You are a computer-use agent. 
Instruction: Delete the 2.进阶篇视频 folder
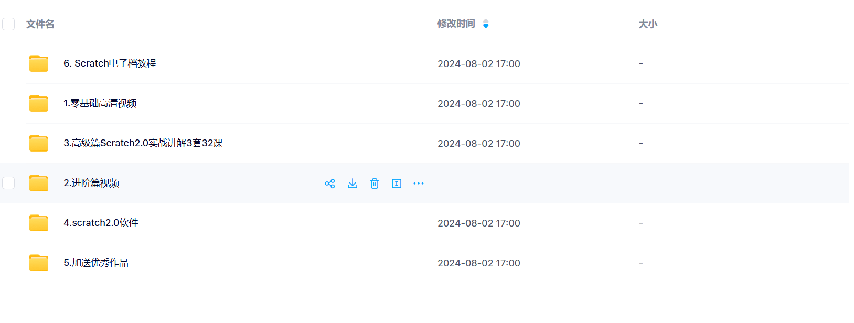coord(375,184)
